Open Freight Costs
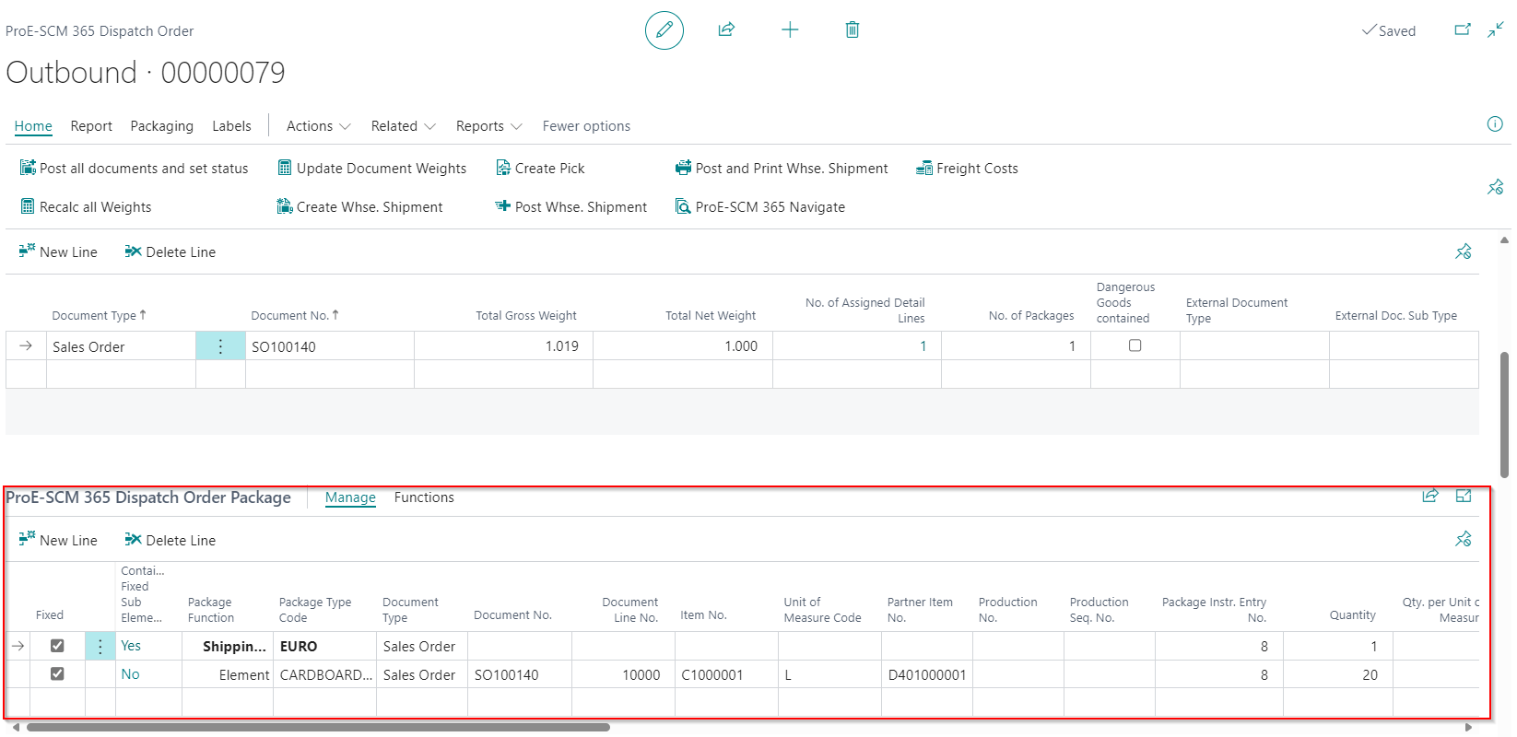 [967, 169]
